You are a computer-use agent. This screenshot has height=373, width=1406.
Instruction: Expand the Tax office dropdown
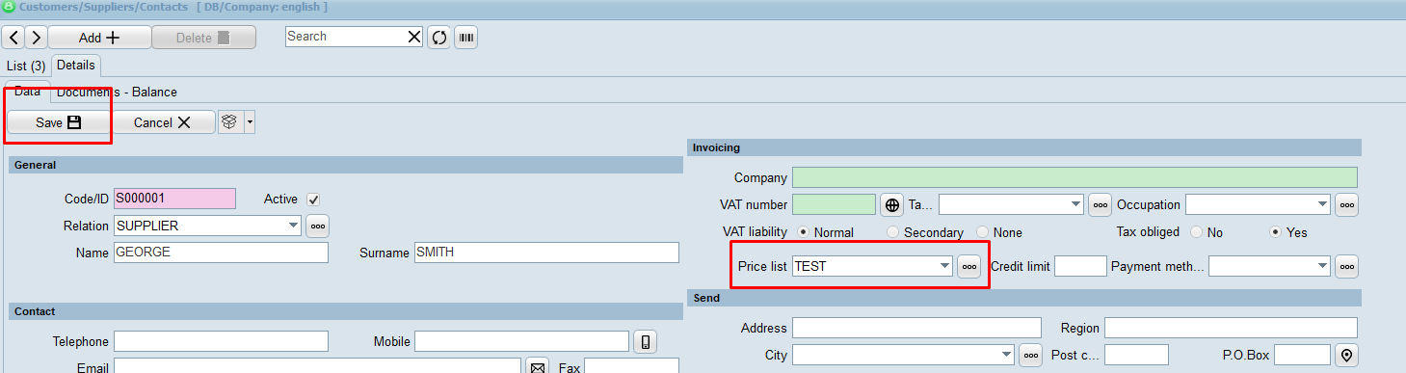(x=1076, y=204)
